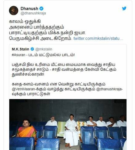The height and width of the screenshot is (150, 135).
Task: Click the @VetriMaaran mention
Action: click(x=23, y=89)
